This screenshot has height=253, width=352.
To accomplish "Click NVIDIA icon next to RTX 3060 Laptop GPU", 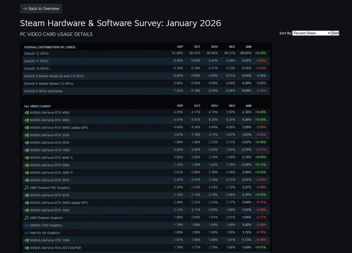I will (27, 203).
